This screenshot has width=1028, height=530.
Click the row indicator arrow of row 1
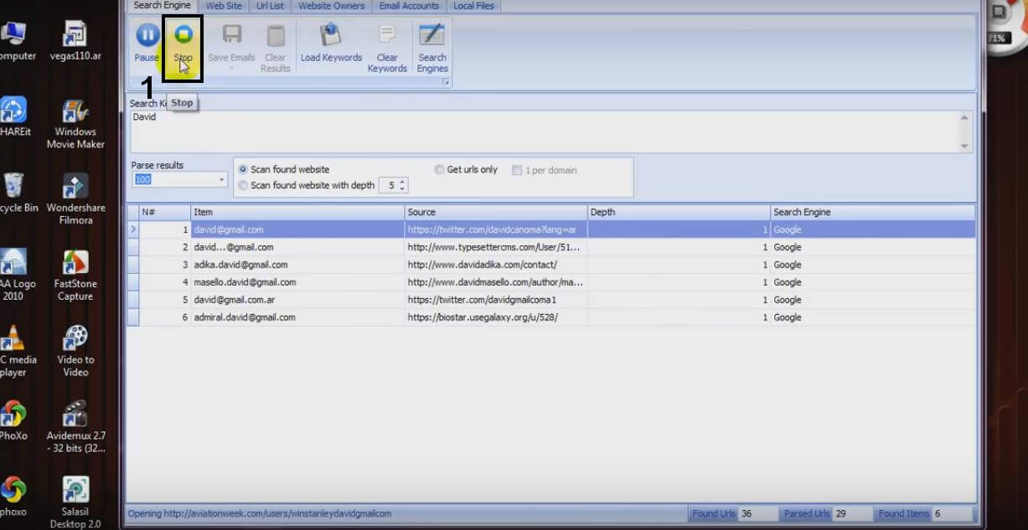pos(133,229)
